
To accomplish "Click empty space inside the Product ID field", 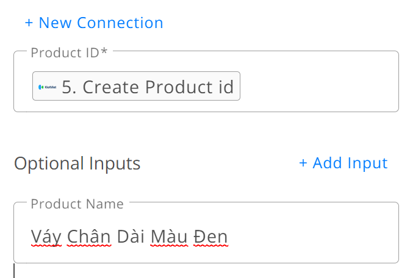I will [318, 86].
